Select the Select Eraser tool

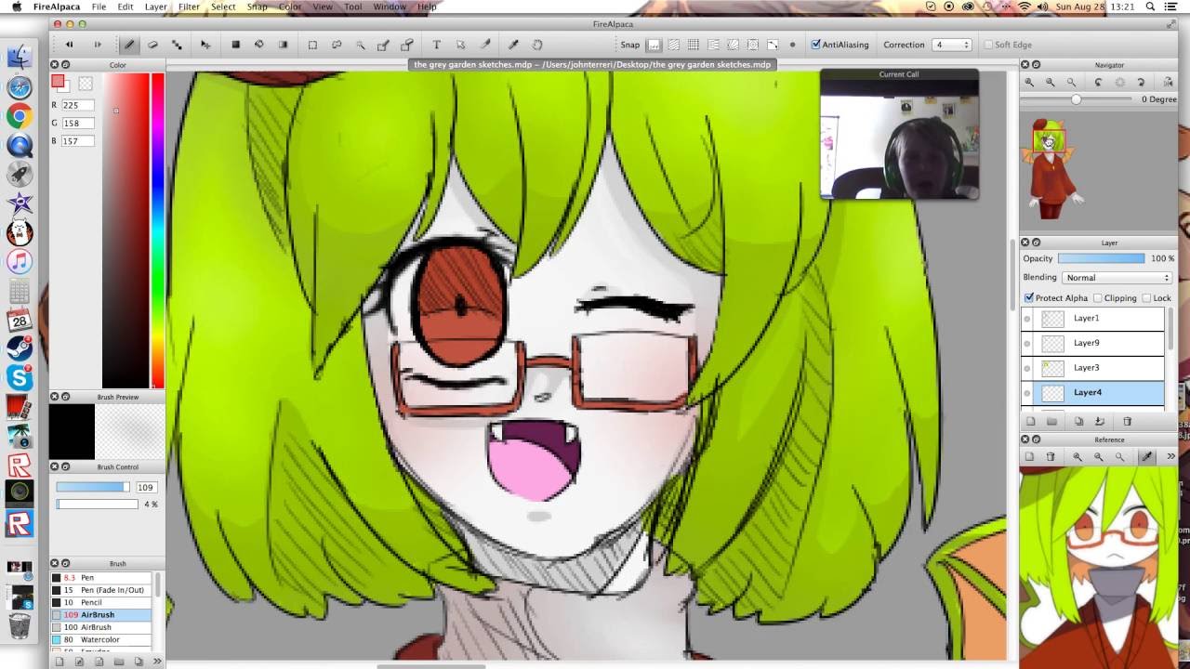pos(406,45)
